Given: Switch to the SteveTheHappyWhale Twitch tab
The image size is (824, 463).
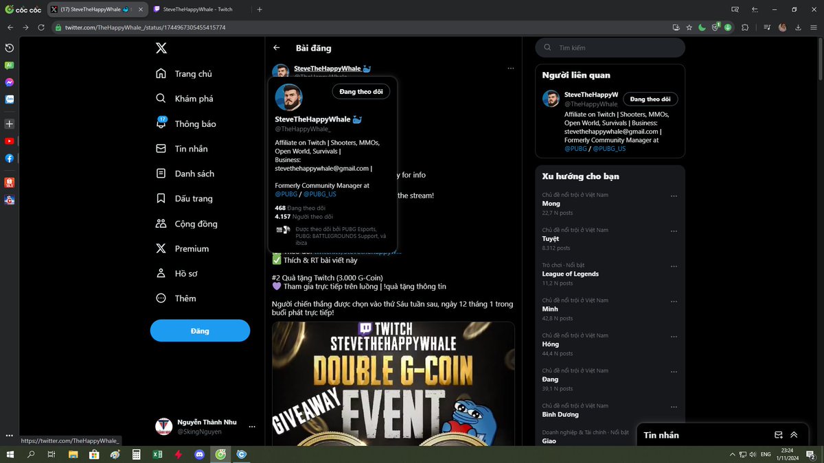Looking at the screenshot, I should point(197,10).
